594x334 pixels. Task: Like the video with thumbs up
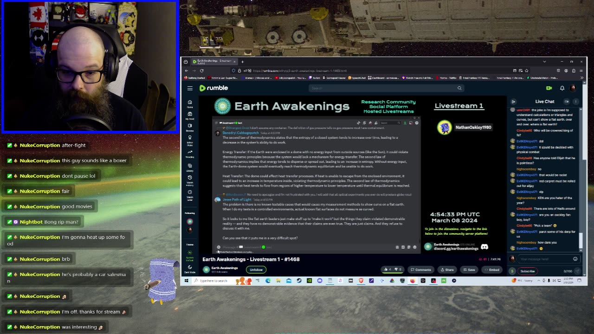point(387,270)
